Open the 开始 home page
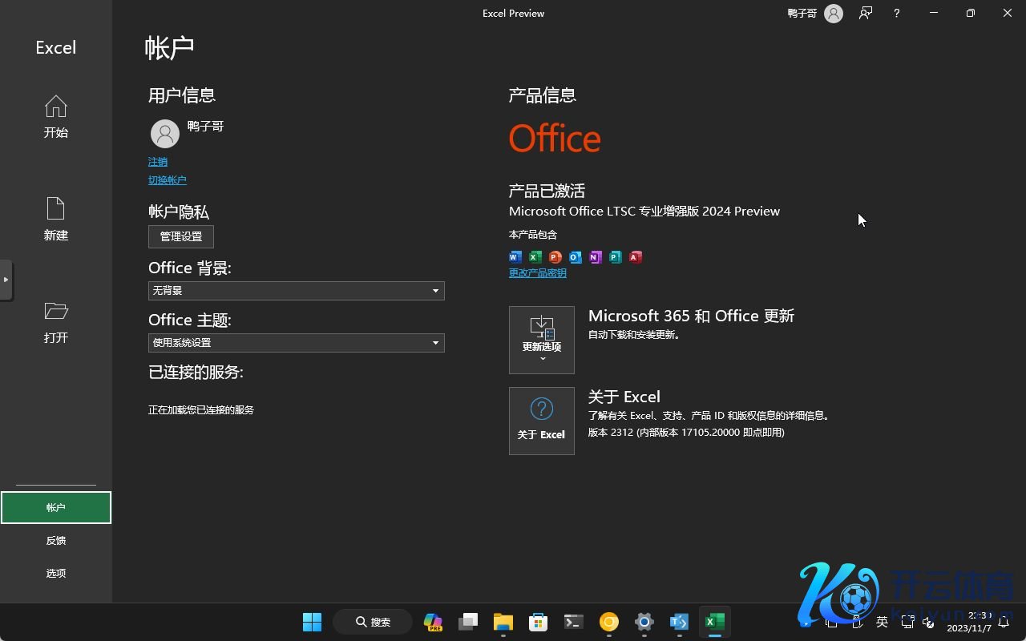This screenshot has width=1026, height=641. click(56, 117)
